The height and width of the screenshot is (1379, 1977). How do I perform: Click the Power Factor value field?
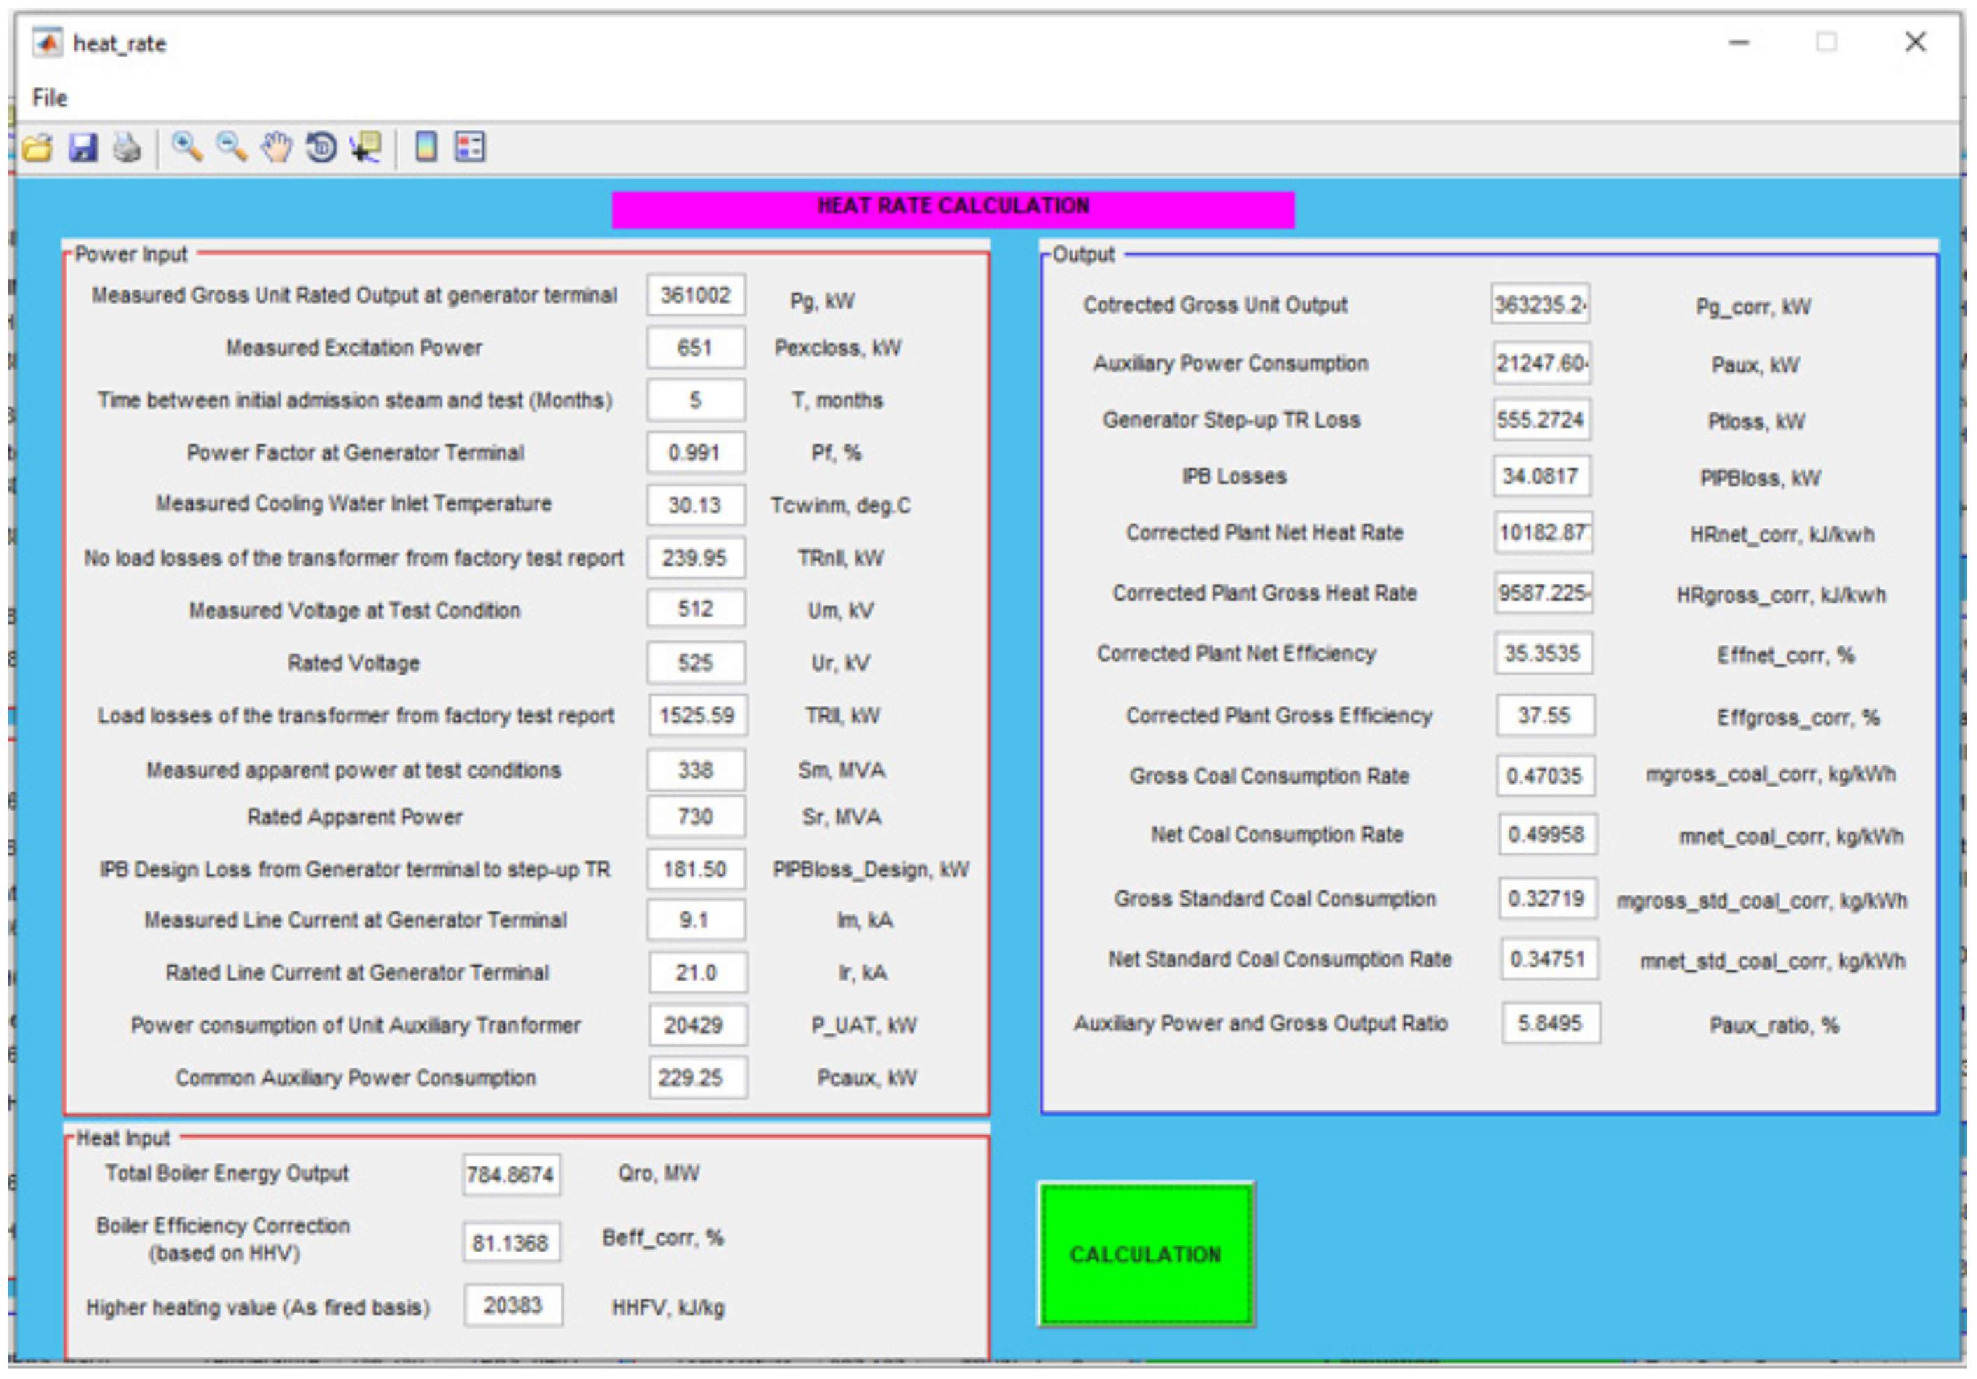click(x=696, y=453)
